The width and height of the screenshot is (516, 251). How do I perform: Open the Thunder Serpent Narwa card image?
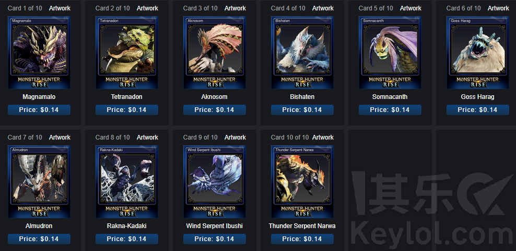pyautogui.click(x=302, y=182)
